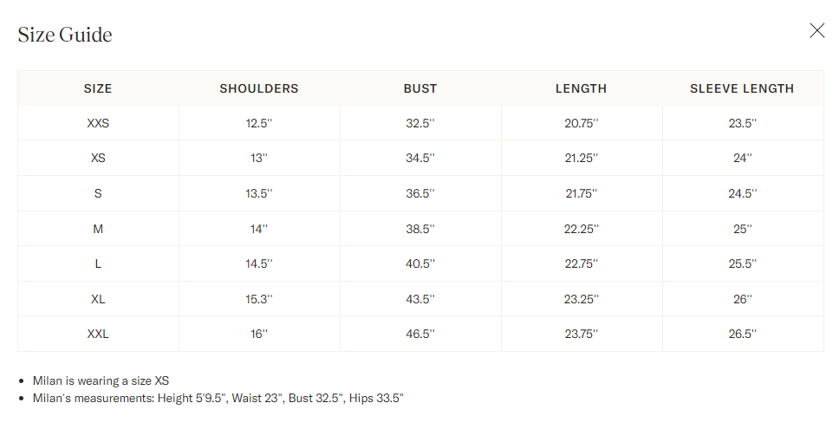This screenshot has height=429, width=839.
Task: Click the SLEEVE LENGTH column header
Action: pyautogui.click(x=742, y=88)
